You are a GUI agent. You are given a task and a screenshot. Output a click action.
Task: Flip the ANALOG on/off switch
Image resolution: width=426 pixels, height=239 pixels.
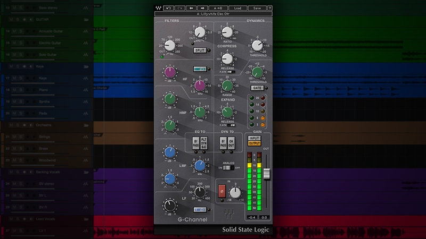pyautogui.click(x=228, y=168)
